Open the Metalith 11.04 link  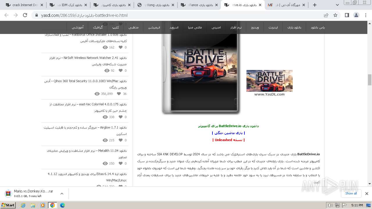coord(87,154)
